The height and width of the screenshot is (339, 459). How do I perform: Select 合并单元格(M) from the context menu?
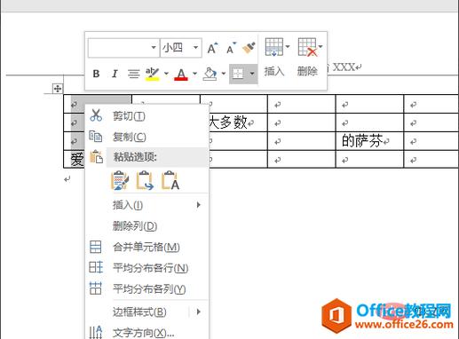click(x=146, y=247)
